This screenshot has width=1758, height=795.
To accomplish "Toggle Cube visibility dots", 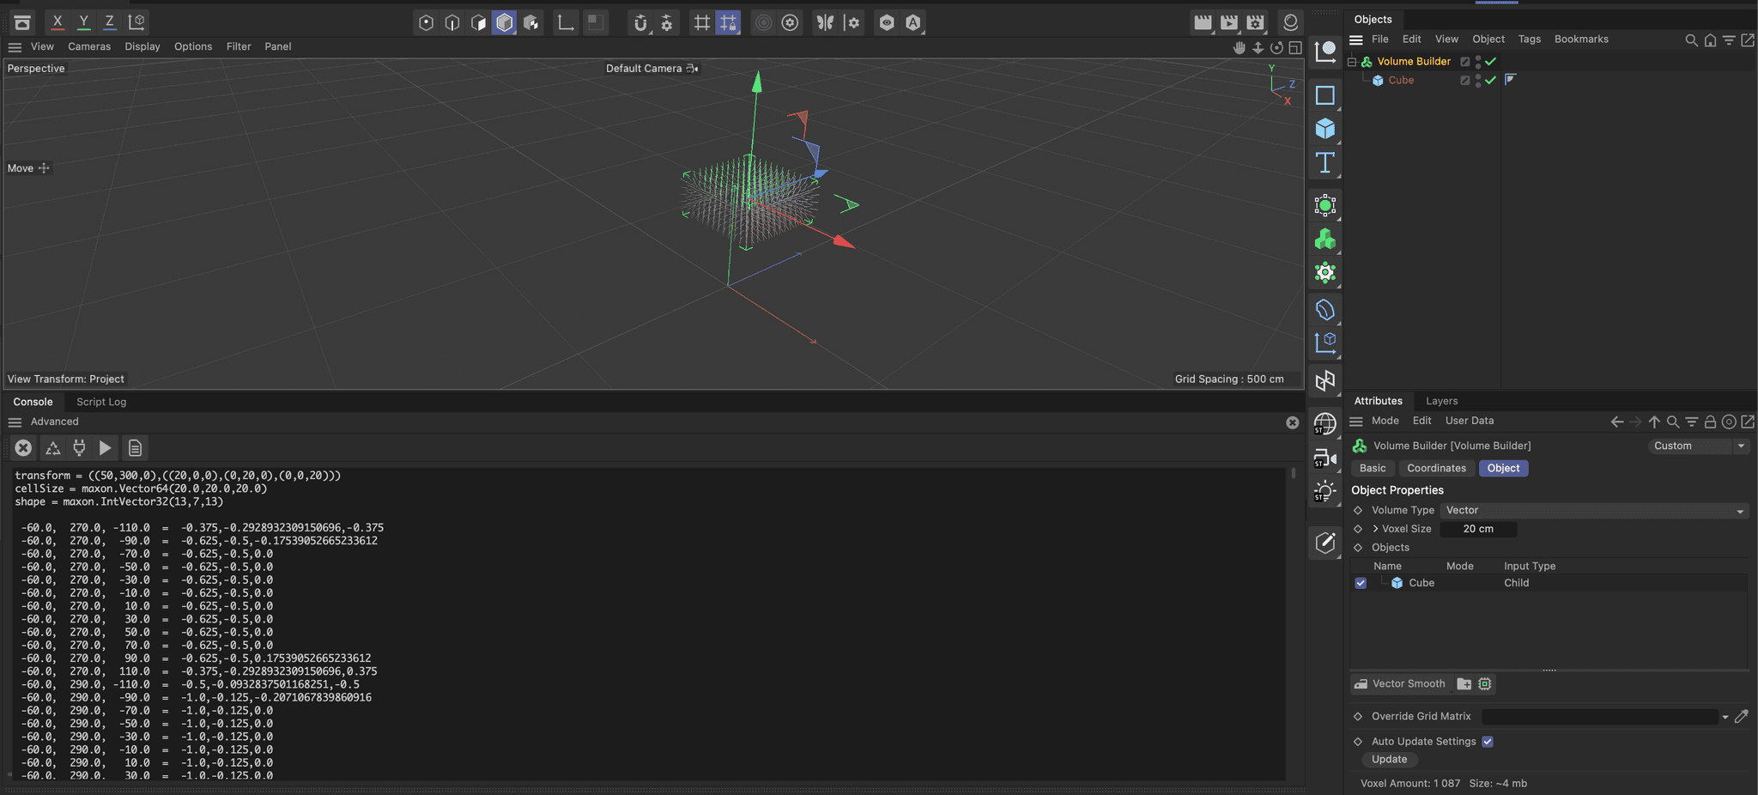I will coord(1477,80).
